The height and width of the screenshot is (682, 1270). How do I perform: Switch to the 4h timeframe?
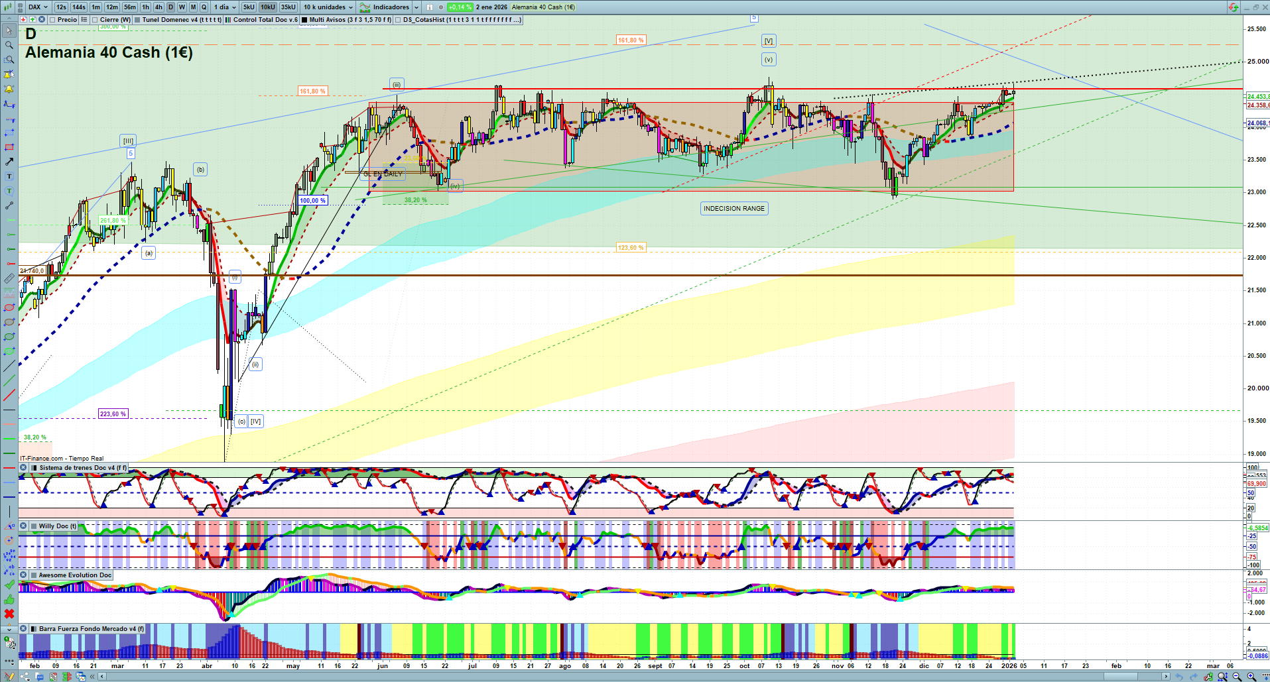tap(159, 7)
